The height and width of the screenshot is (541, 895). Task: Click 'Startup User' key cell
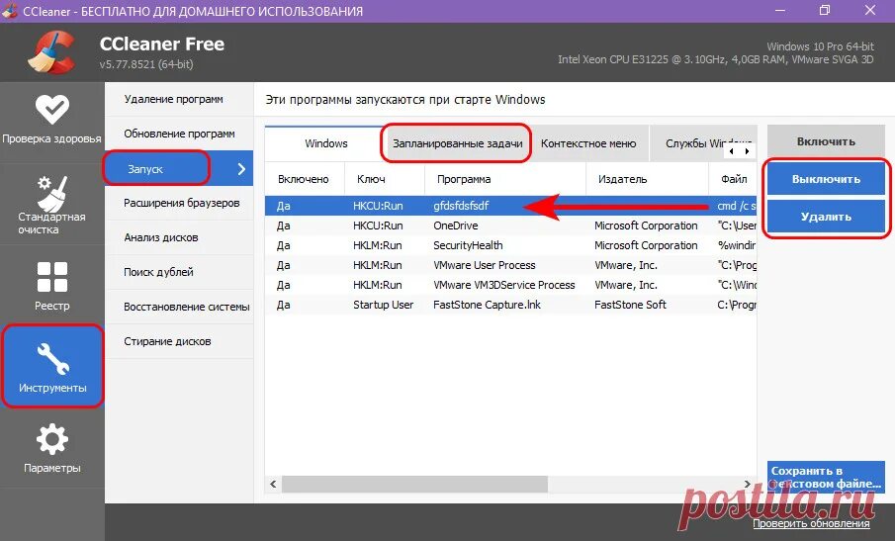pyautogui.click(x=383, y=305)
